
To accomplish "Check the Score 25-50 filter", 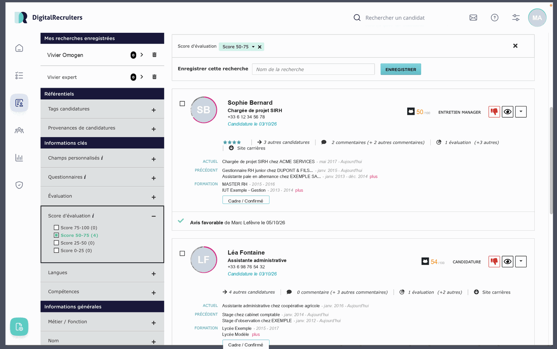I will tap(56, 243).
